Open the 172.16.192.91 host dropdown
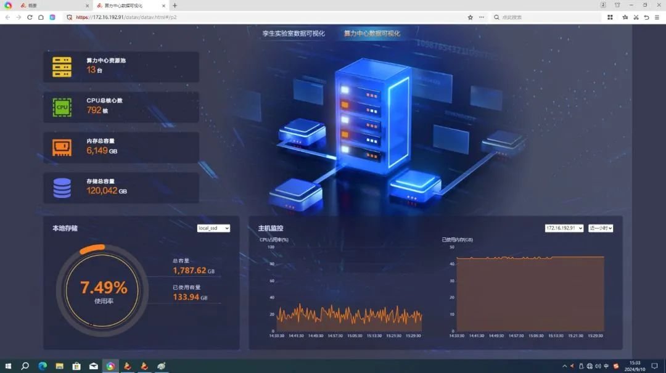 pos(564,228)
